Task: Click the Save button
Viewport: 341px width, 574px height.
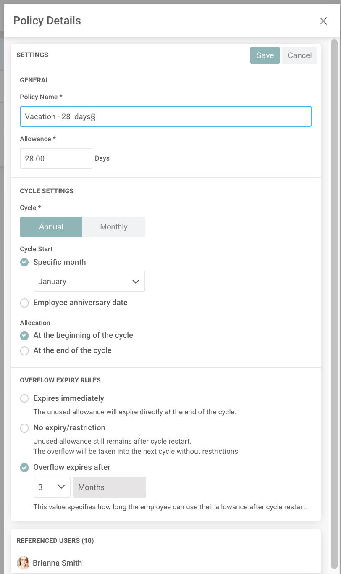Action: 265,55
